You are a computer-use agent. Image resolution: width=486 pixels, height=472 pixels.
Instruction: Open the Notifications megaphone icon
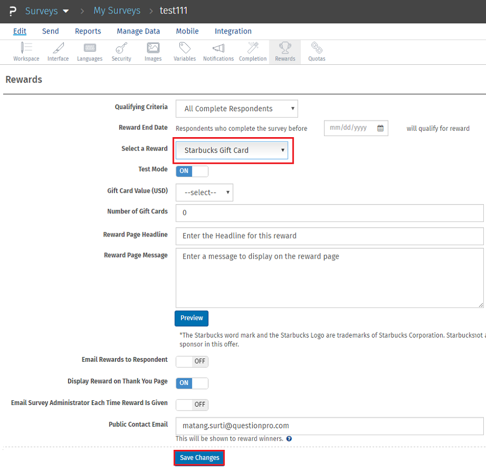pyautogui.click(x=218, y=49)
